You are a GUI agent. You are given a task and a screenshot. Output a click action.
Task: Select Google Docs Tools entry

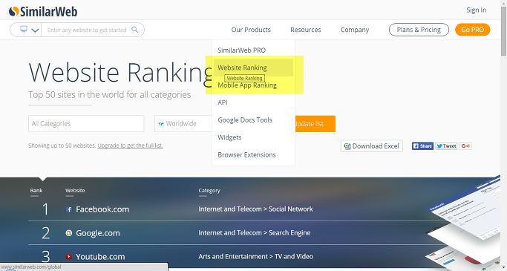coord(245,120)
